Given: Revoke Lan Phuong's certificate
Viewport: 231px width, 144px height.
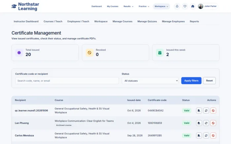Looking at the screenshot, I should tap(213, 123).
